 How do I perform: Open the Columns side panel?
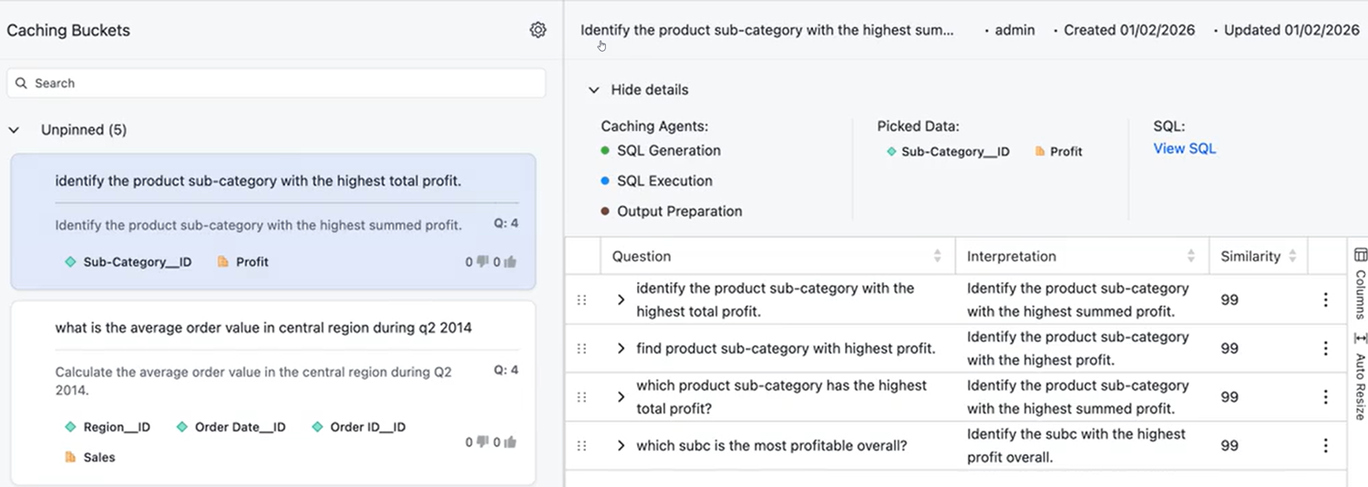[x=1360, y=282]
